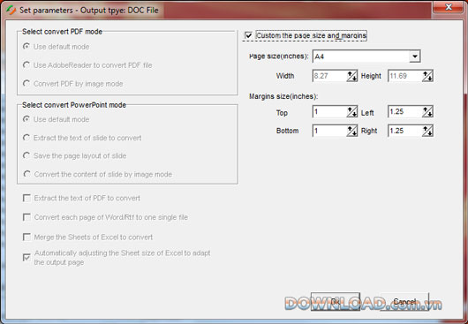Click the Top margin spinner arrows

pos(352,112)
